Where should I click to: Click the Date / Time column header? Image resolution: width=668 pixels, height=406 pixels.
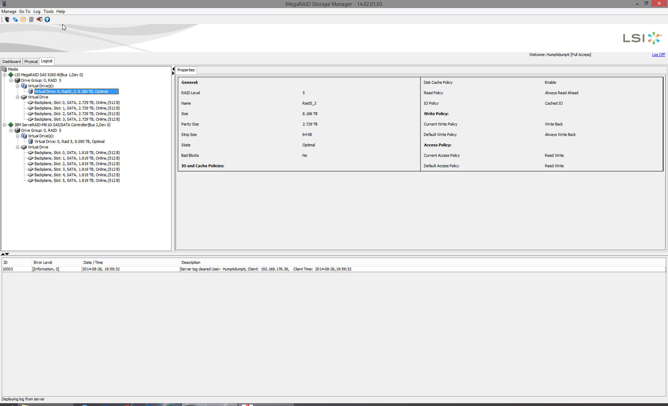[131, 263]
